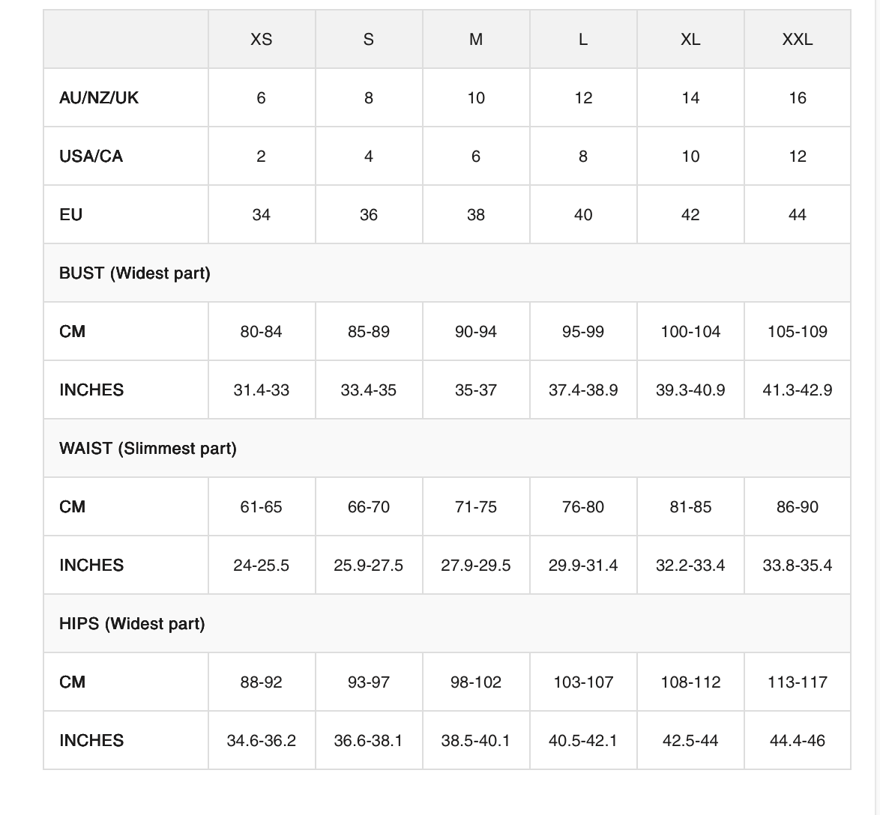880x815 pixels.
Task: Select the M size column header
Action: click(x=475, y=39)
